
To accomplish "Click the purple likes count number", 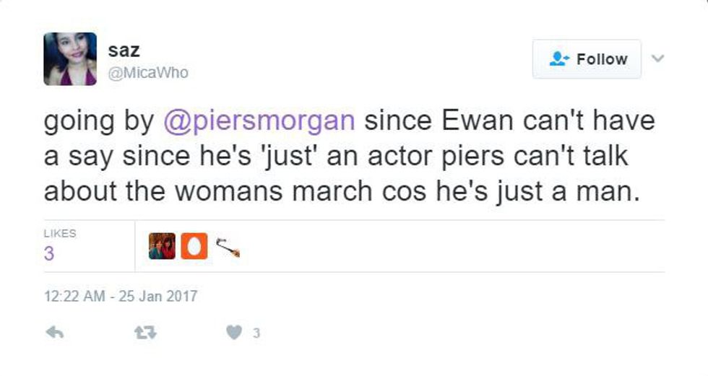I will click(x=48, y=254).
